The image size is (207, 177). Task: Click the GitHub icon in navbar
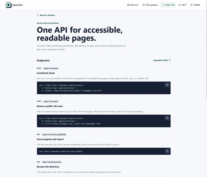[x=192, y=5]
